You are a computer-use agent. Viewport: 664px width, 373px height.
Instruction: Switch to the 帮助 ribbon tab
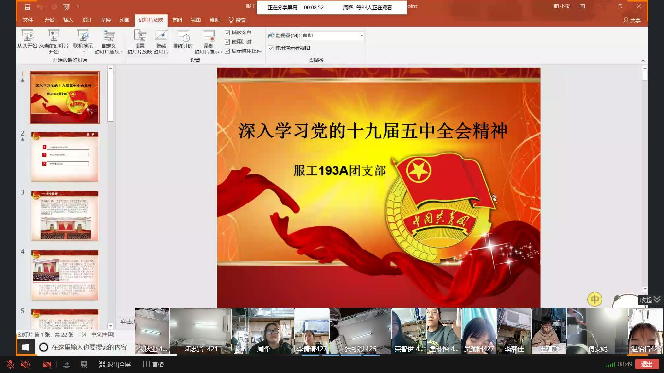click(x=214, y=20)
